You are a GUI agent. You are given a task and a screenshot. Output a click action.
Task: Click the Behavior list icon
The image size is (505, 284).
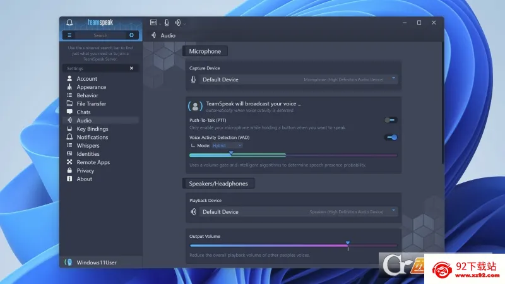point(69,95)
